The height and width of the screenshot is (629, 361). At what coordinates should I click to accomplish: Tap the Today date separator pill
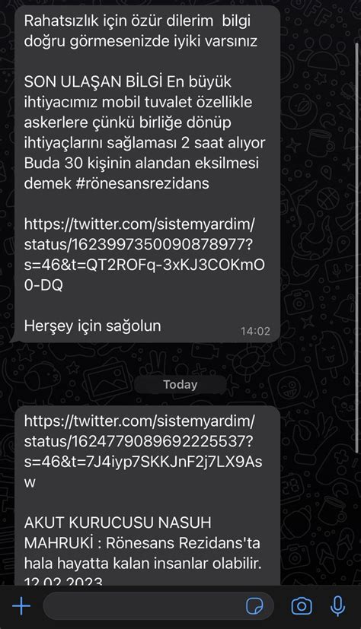180,384
